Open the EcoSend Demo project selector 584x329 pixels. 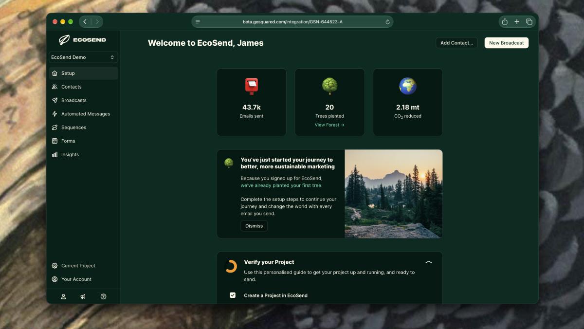83,57
